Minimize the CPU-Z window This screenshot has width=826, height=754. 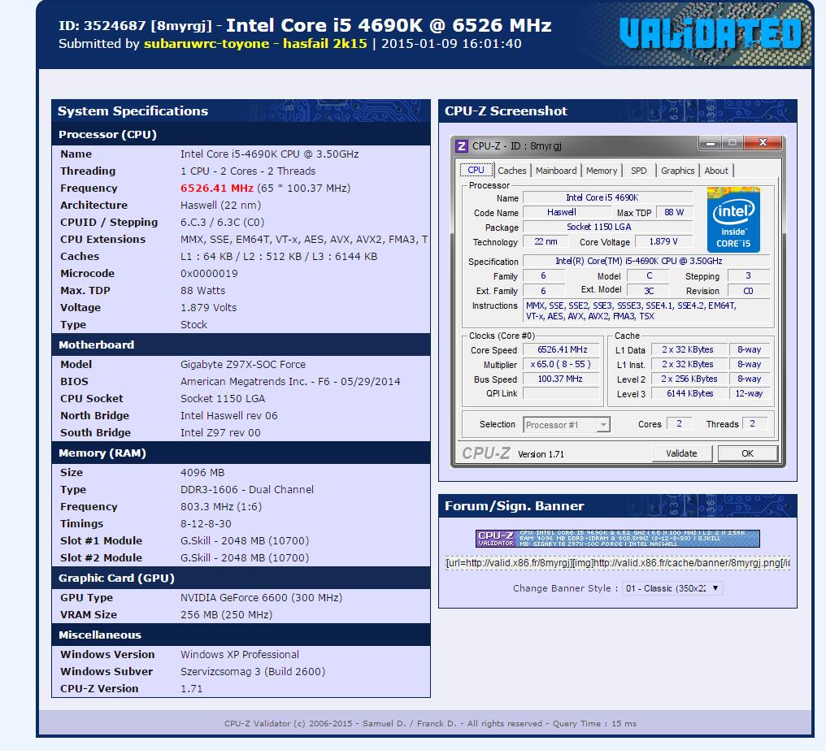(710, 143)
